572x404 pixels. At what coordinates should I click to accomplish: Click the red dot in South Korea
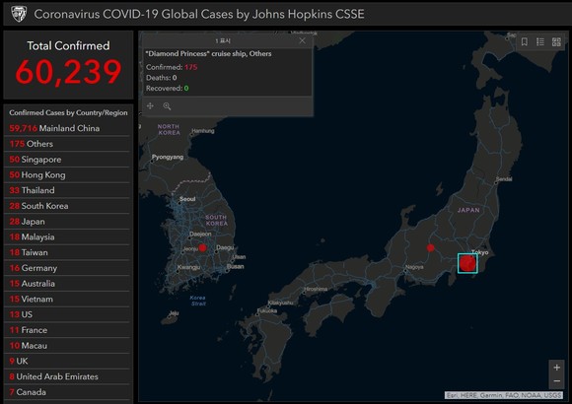[203, 248]
